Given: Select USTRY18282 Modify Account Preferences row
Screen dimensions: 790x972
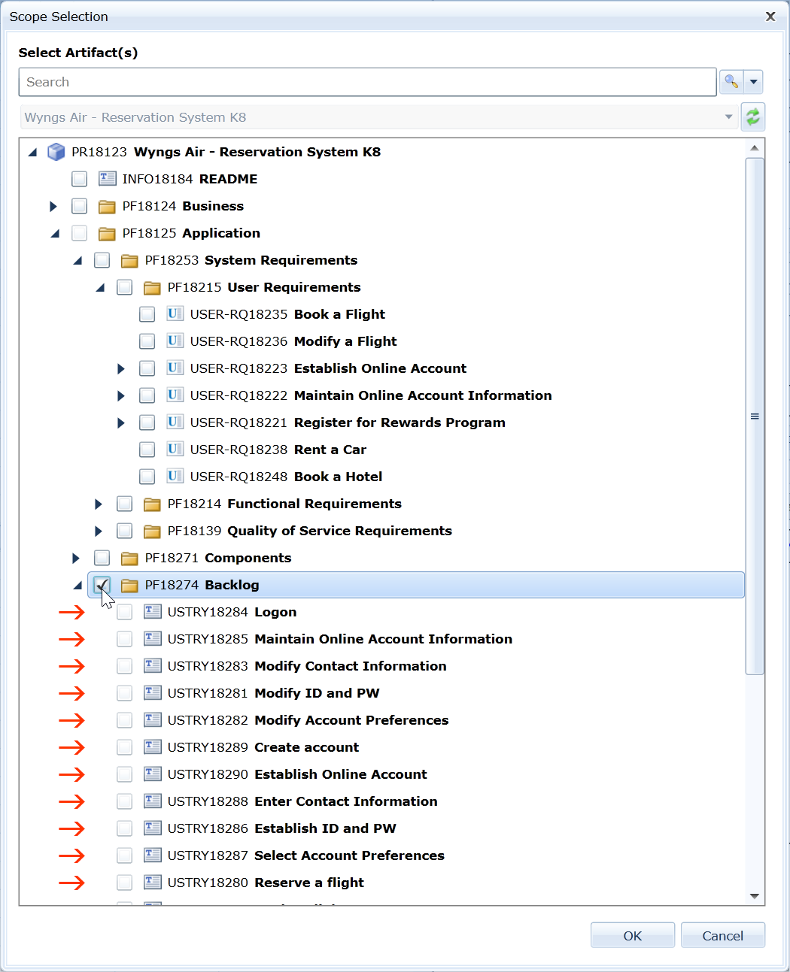Looking at the screenshot, I should tap(308, 720).
